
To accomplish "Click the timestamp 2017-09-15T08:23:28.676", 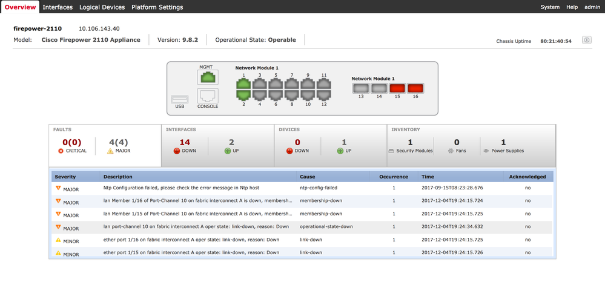I will 452,188.
